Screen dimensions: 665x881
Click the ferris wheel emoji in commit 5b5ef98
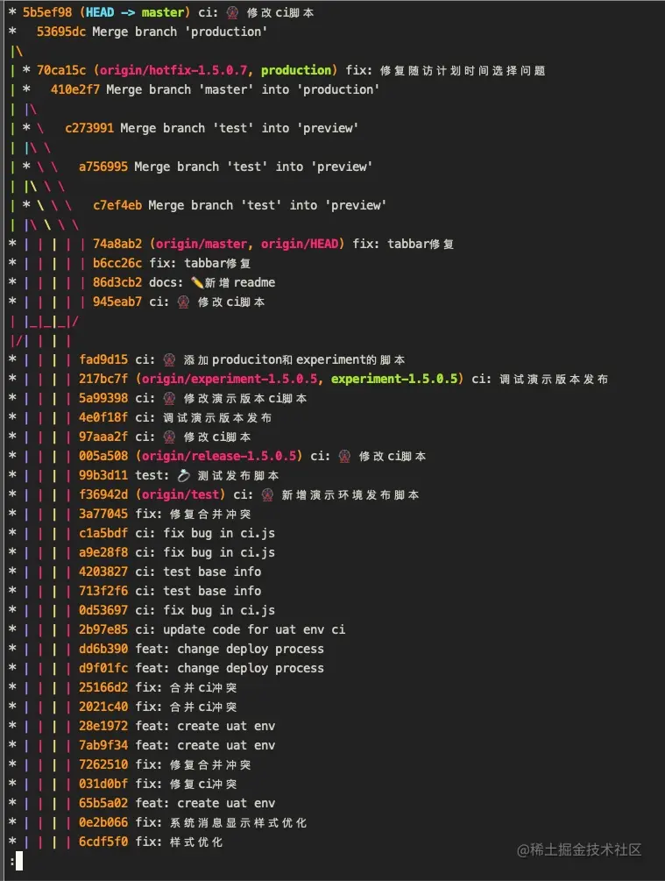232,13
